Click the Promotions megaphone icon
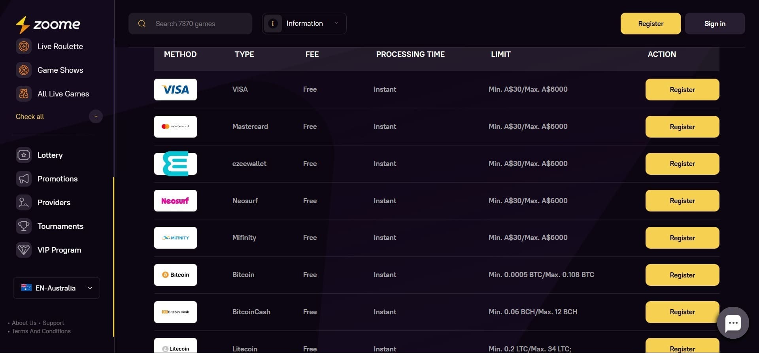This screenshot has height=353, width=759. pyautogui.click(x=24, y=179)
